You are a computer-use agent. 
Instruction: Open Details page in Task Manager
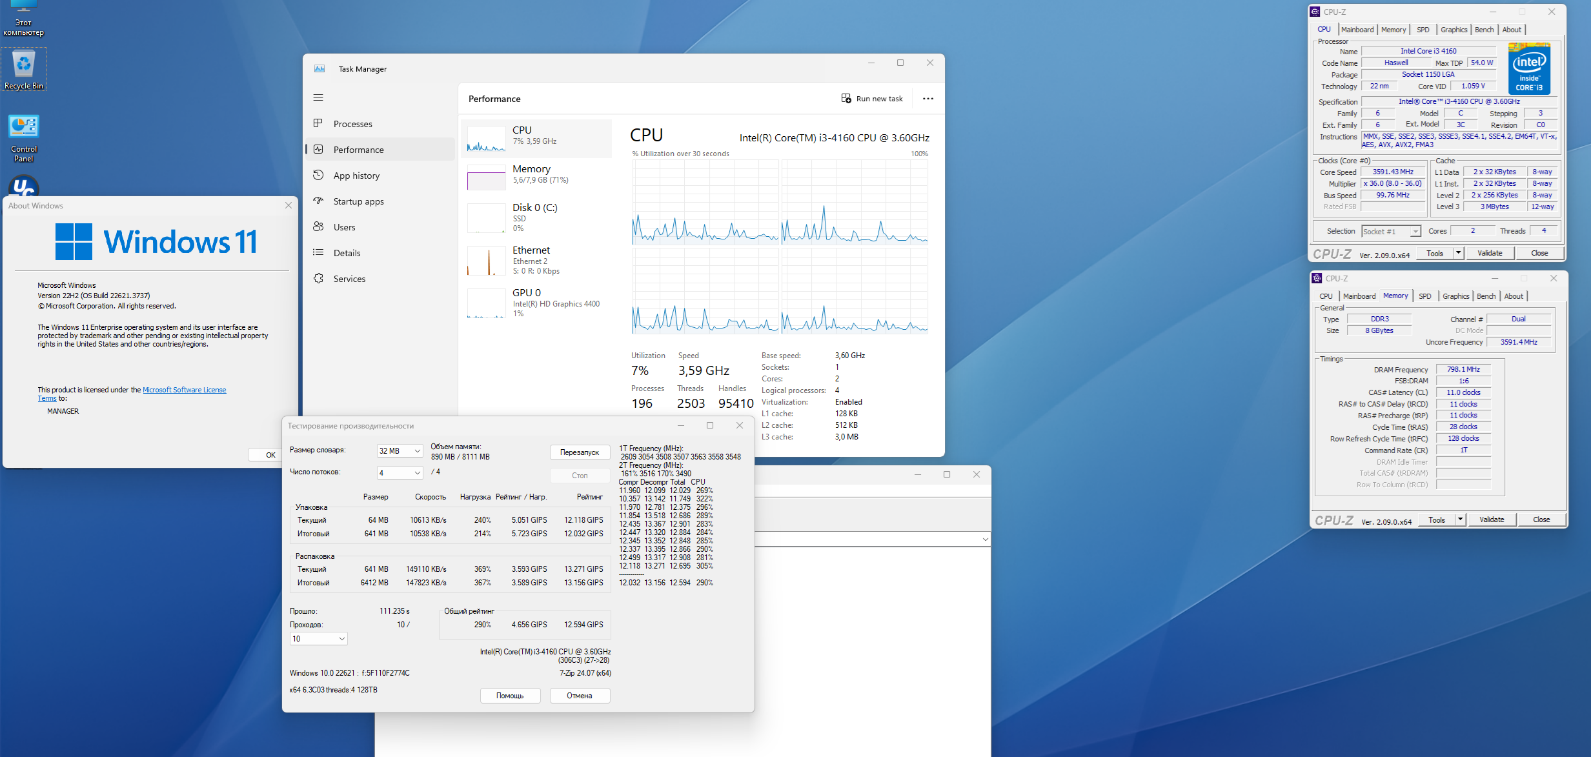click(380, 253)
